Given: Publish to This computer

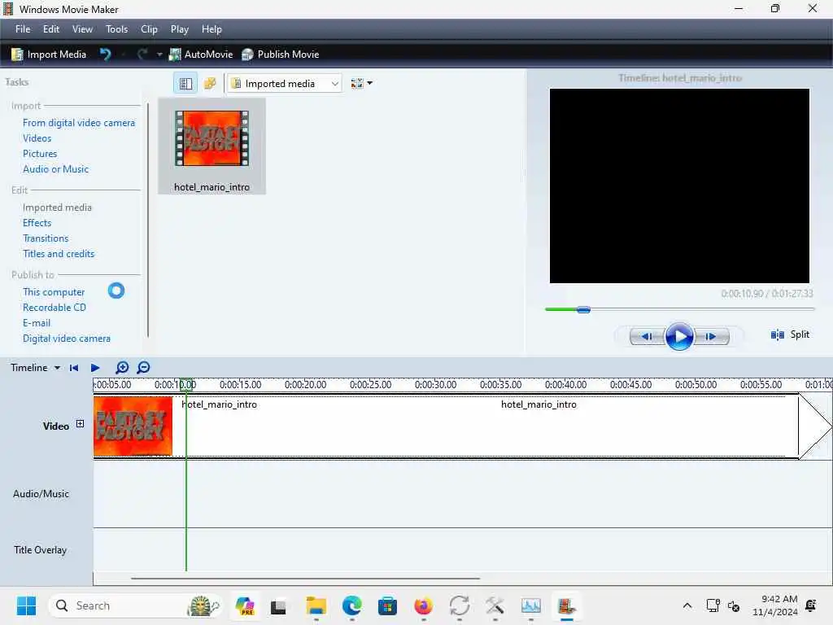Looking at the screenshot, I should tap(54, 292).
